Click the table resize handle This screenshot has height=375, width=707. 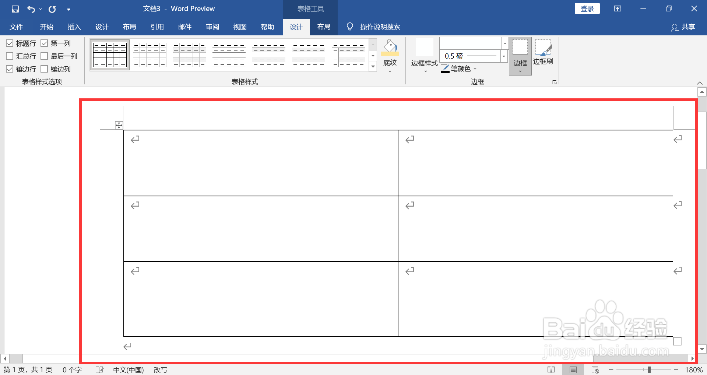point(677,341)
